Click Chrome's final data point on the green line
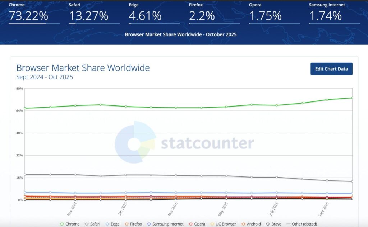 [352, 98]
